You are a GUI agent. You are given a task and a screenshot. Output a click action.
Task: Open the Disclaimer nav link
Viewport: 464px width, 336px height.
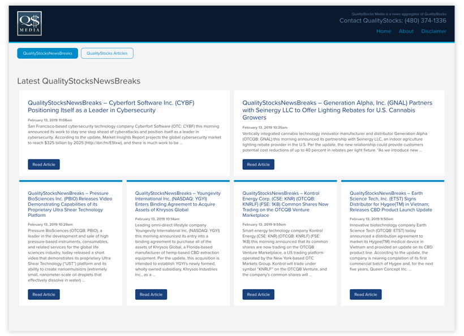click(x=433, y=31)
